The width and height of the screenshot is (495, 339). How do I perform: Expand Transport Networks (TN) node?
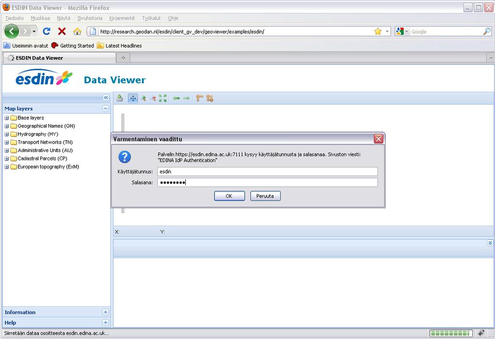tap(7, 142)
